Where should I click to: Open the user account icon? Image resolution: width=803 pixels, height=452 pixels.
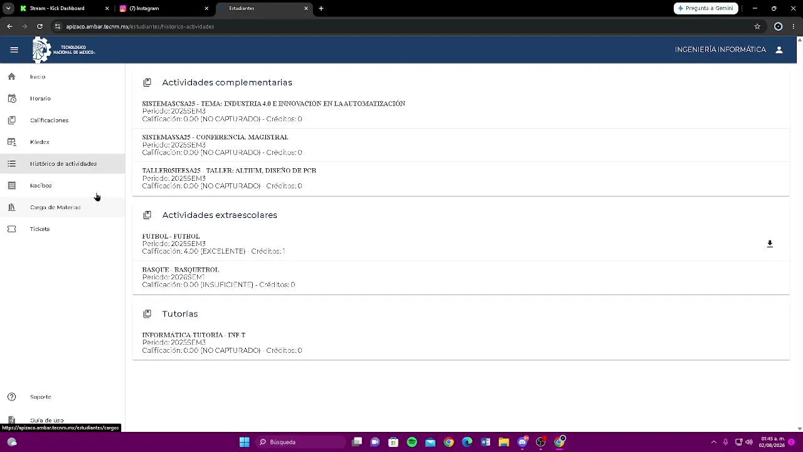(x=779, y=50)
